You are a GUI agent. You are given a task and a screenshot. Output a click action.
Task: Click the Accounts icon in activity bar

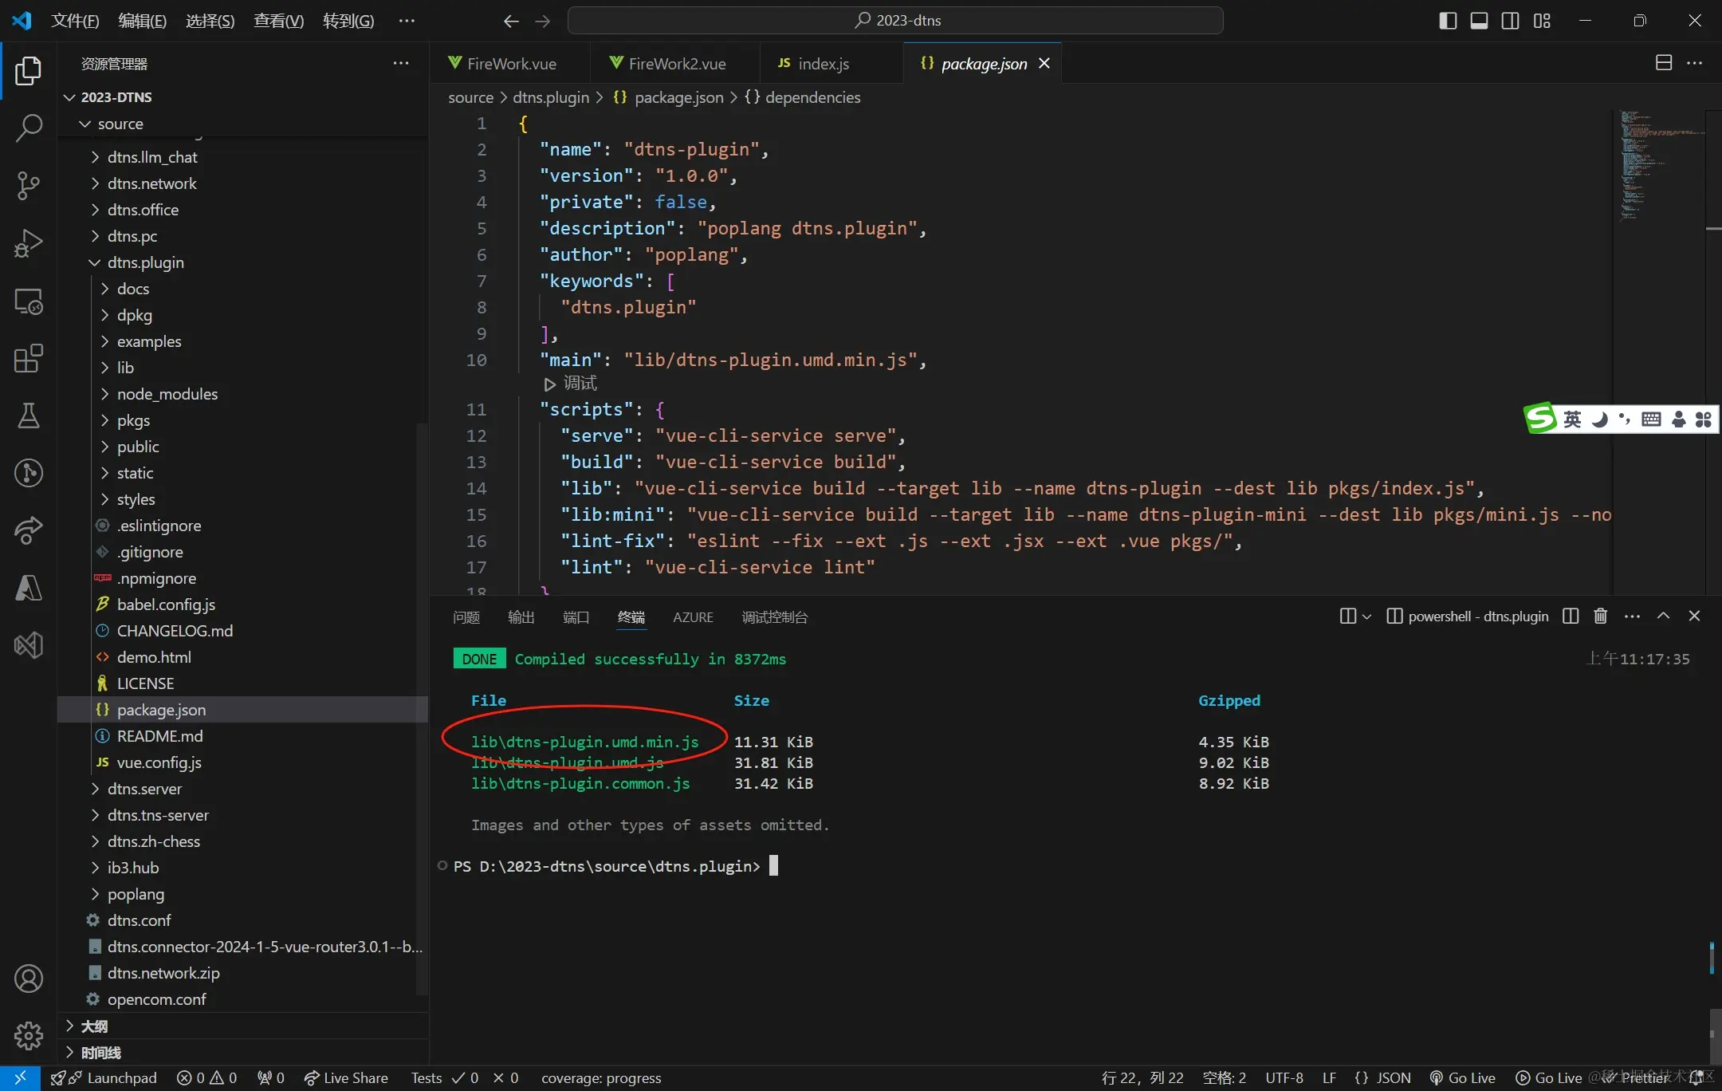(29, 979)
